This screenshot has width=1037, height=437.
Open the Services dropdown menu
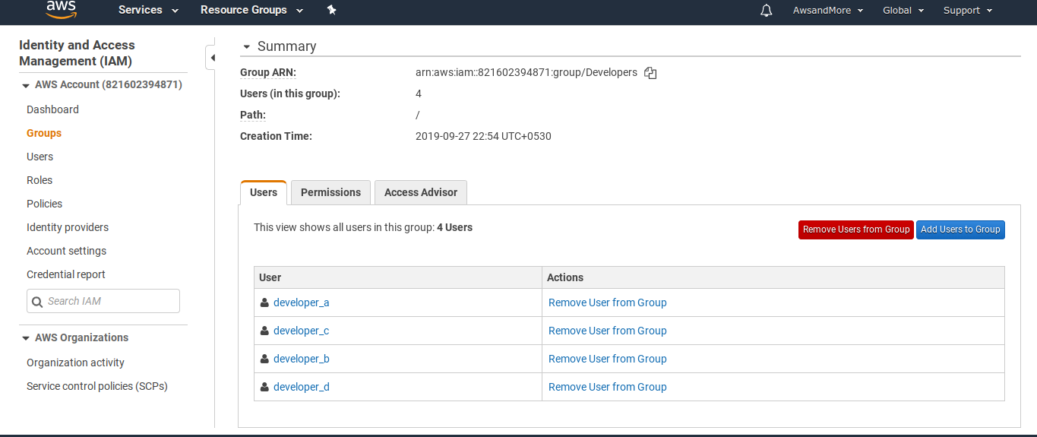point(148,10)
